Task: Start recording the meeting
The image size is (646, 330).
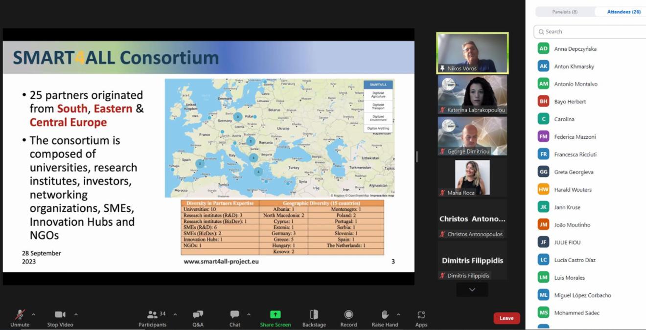Action: (348, 318)
